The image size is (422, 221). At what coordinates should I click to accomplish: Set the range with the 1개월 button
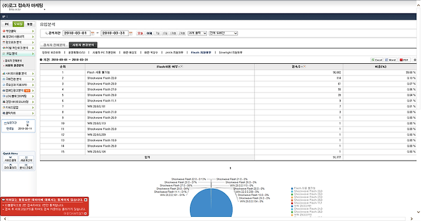coord(173,33)
